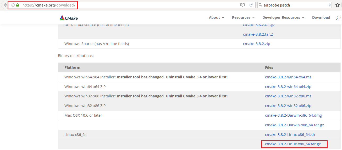Expand the Resources dropdown
The width and height of the screenshot is (342, 150).
click(x=243, y=17)
